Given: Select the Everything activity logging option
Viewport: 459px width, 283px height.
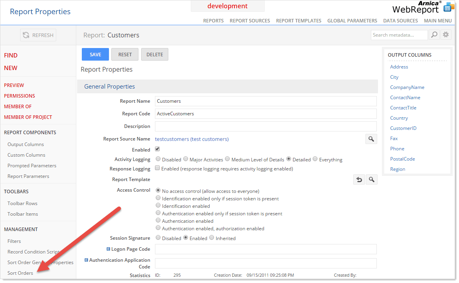Looking at the screenshot, I should 315,159.
